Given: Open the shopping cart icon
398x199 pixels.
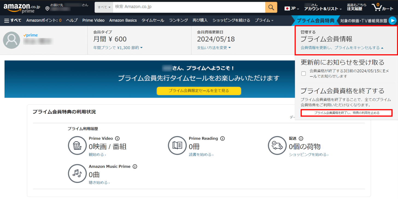Looking at the screenshot, I should (377, 7).
